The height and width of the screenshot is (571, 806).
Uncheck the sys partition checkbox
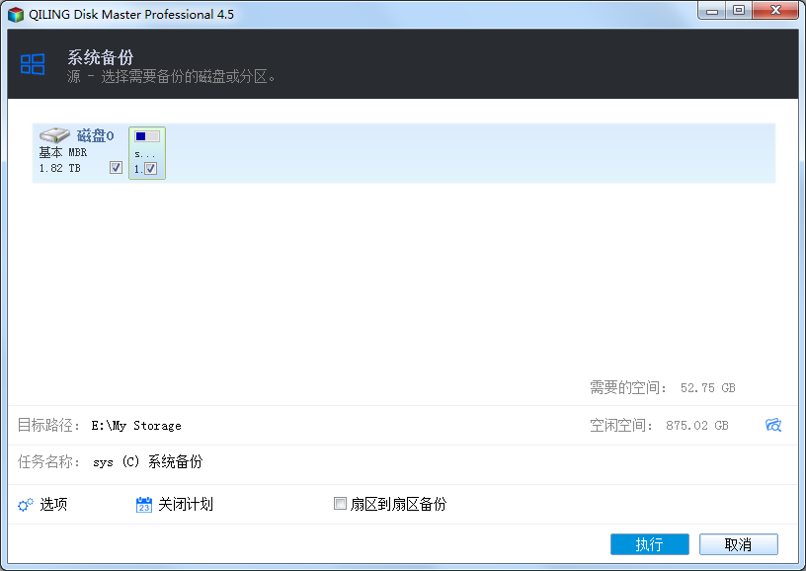coord(150,168)
